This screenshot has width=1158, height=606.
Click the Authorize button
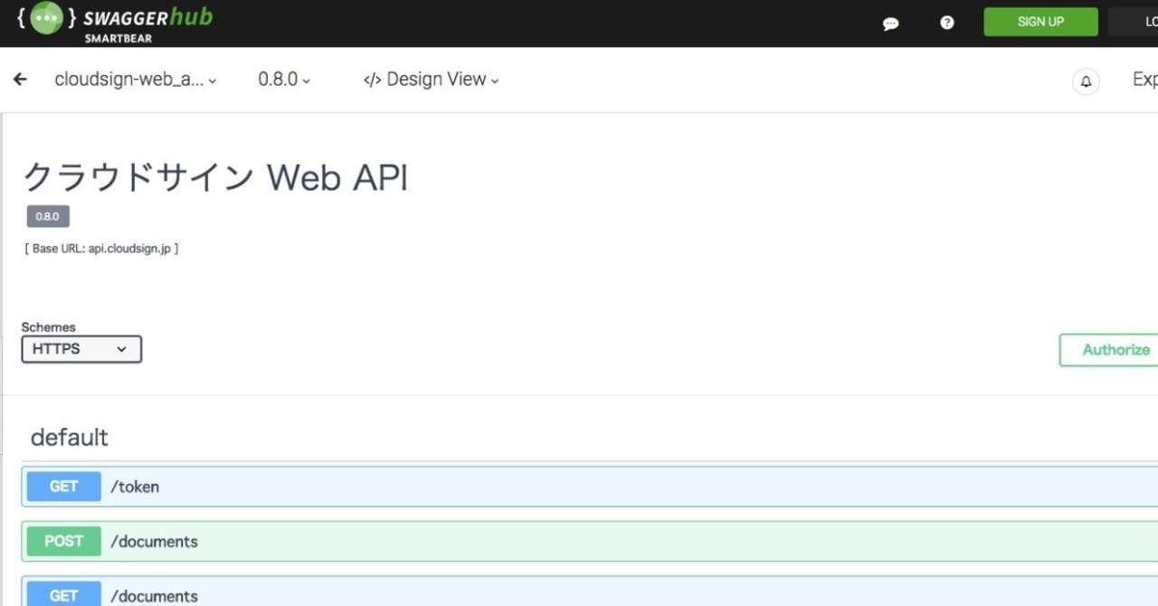(1109, 350)
